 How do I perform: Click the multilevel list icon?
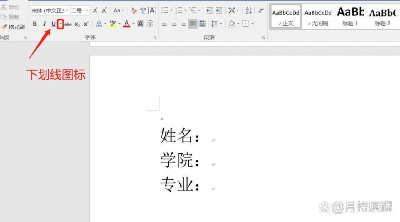point(193,11)
